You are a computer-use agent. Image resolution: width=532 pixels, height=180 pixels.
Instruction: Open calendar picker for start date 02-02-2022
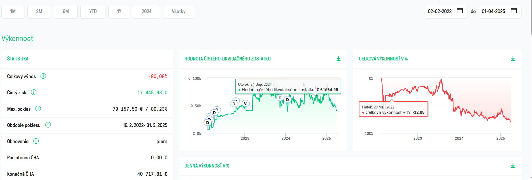point(460,11)
